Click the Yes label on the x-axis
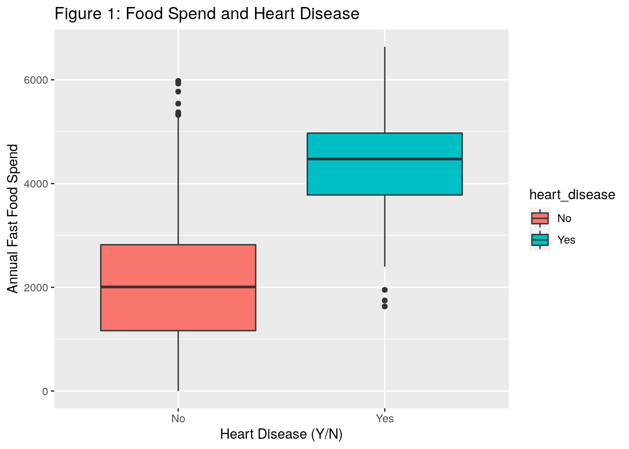 pyautogui.click(x=385, y=419)
